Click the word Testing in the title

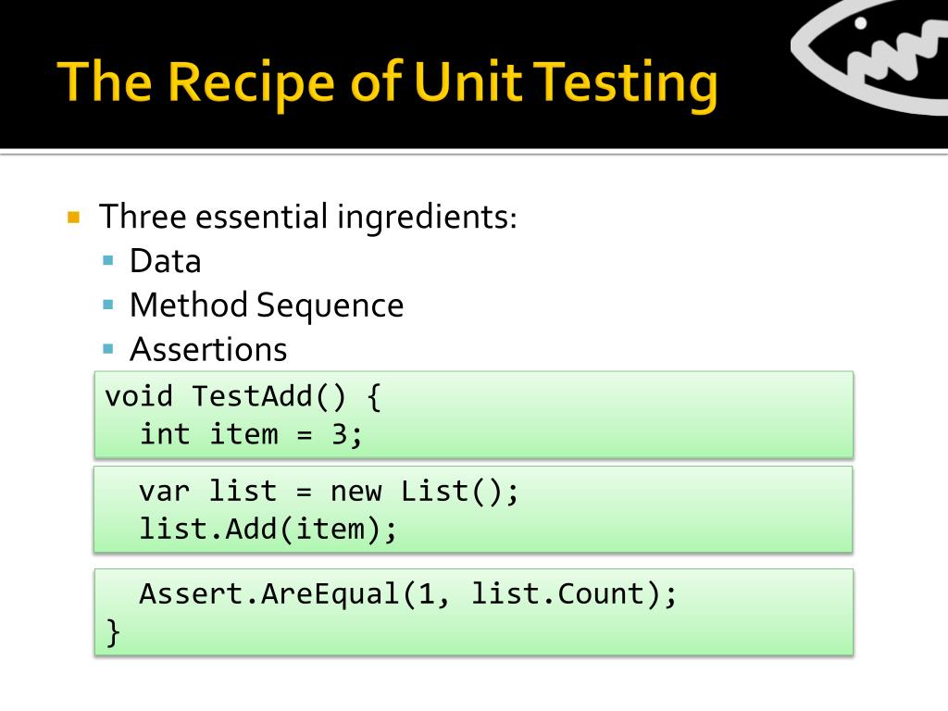[x=628, y=82]
